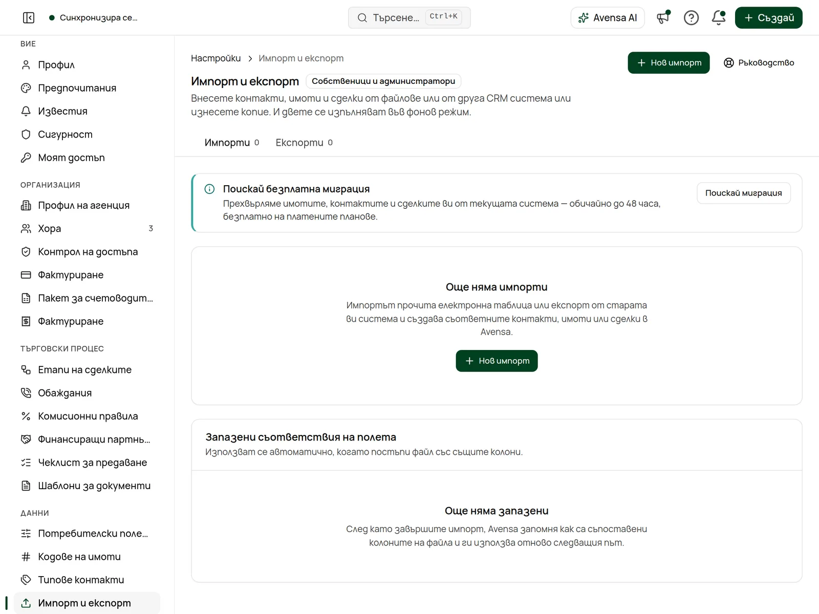The height and width of the screenshot is (614, 819).
Task: Click Собственици и администратори badge
Action: click(383, 81)
